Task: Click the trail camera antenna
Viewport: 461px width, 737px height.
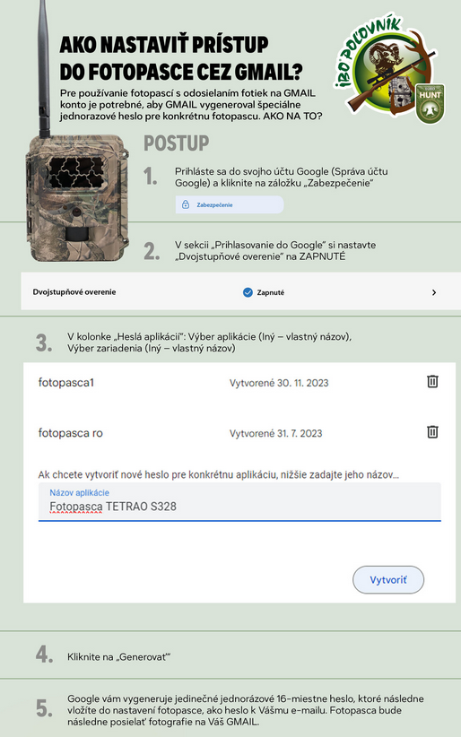Action: coord(44,68)
